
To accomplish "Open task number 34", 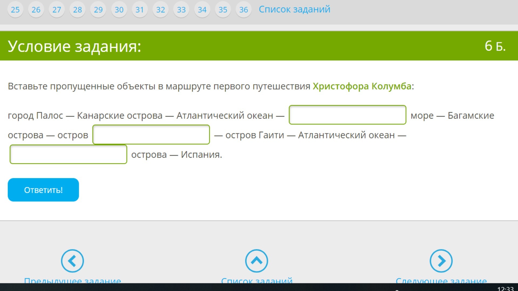I will tap(202, 10).
